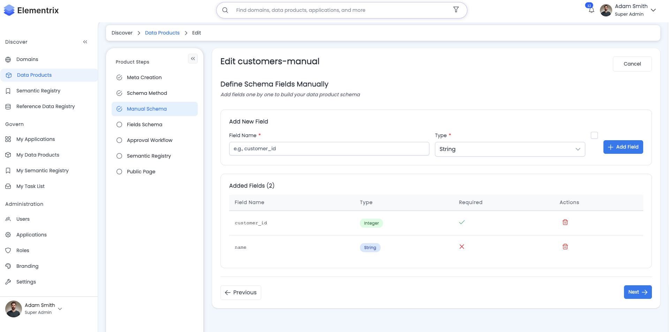This screenshot has width=669, height=332.
Task: Expand the bottom-left Adam Smith profile menu
Action: 60,309
